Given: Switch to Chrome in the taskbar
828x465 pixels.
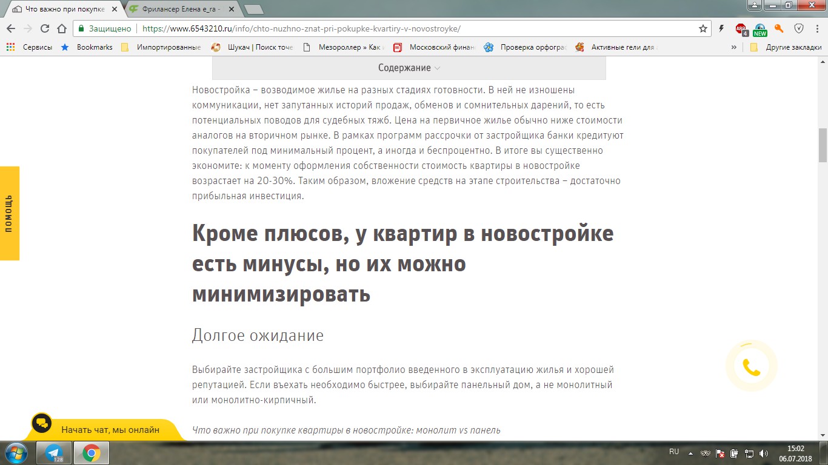Looking at the screenshot, I should pos(92,453).
